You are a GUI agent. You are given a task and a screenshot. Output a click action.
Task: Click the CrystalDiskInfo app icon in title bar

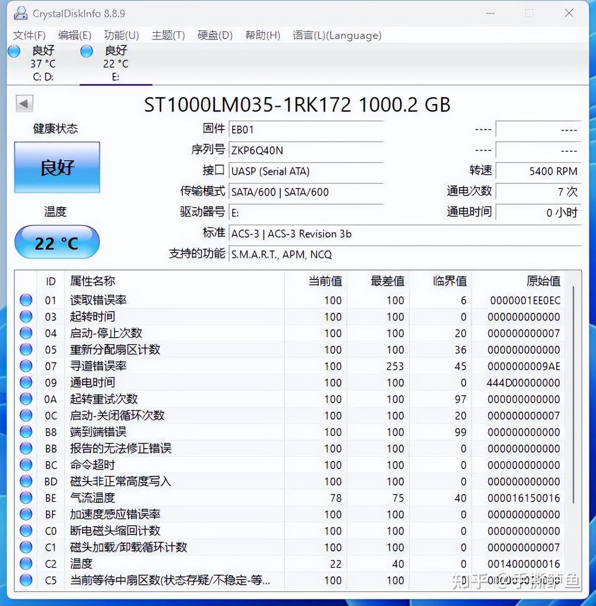click(x=20, y=13)
